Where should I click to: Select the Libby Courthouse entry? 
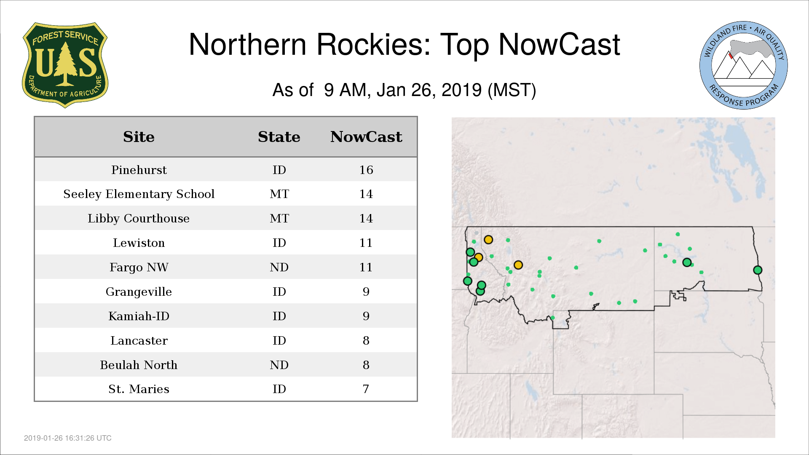pos(139,218)
